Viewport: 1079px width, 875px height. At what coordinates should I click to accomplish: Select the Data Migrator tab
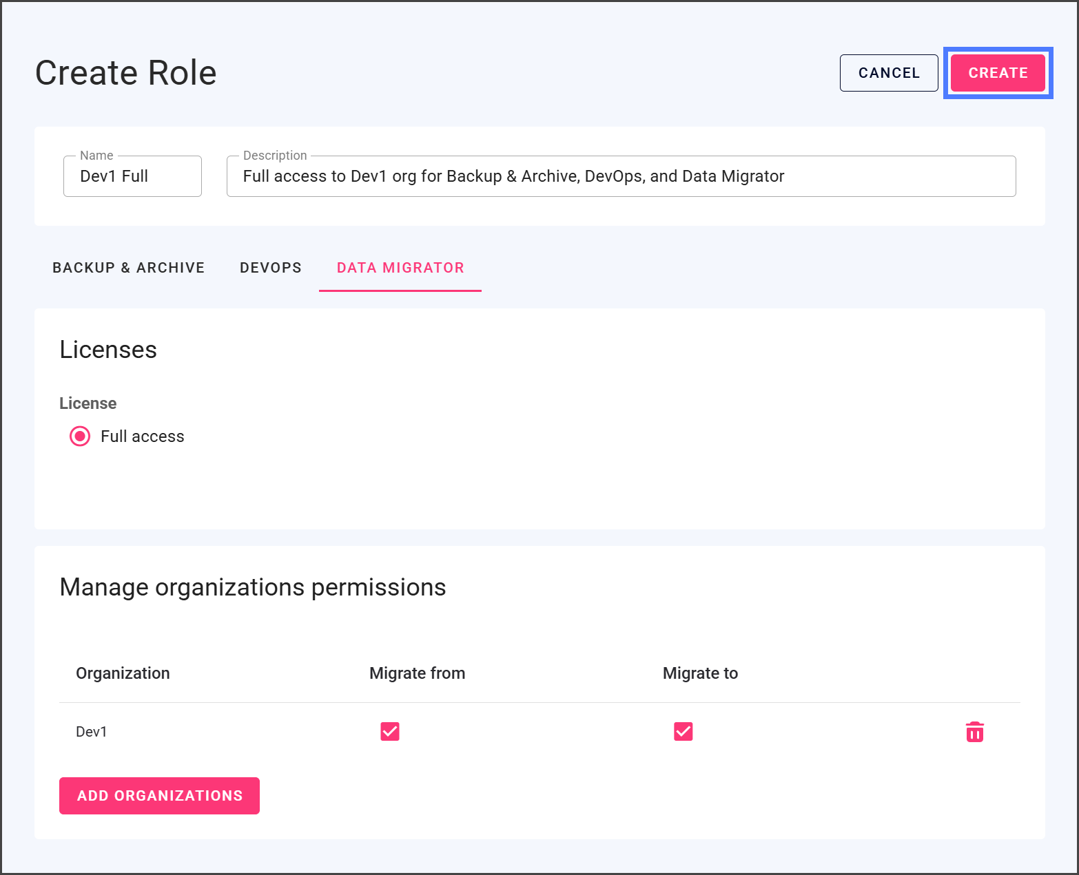pos(400,268)
